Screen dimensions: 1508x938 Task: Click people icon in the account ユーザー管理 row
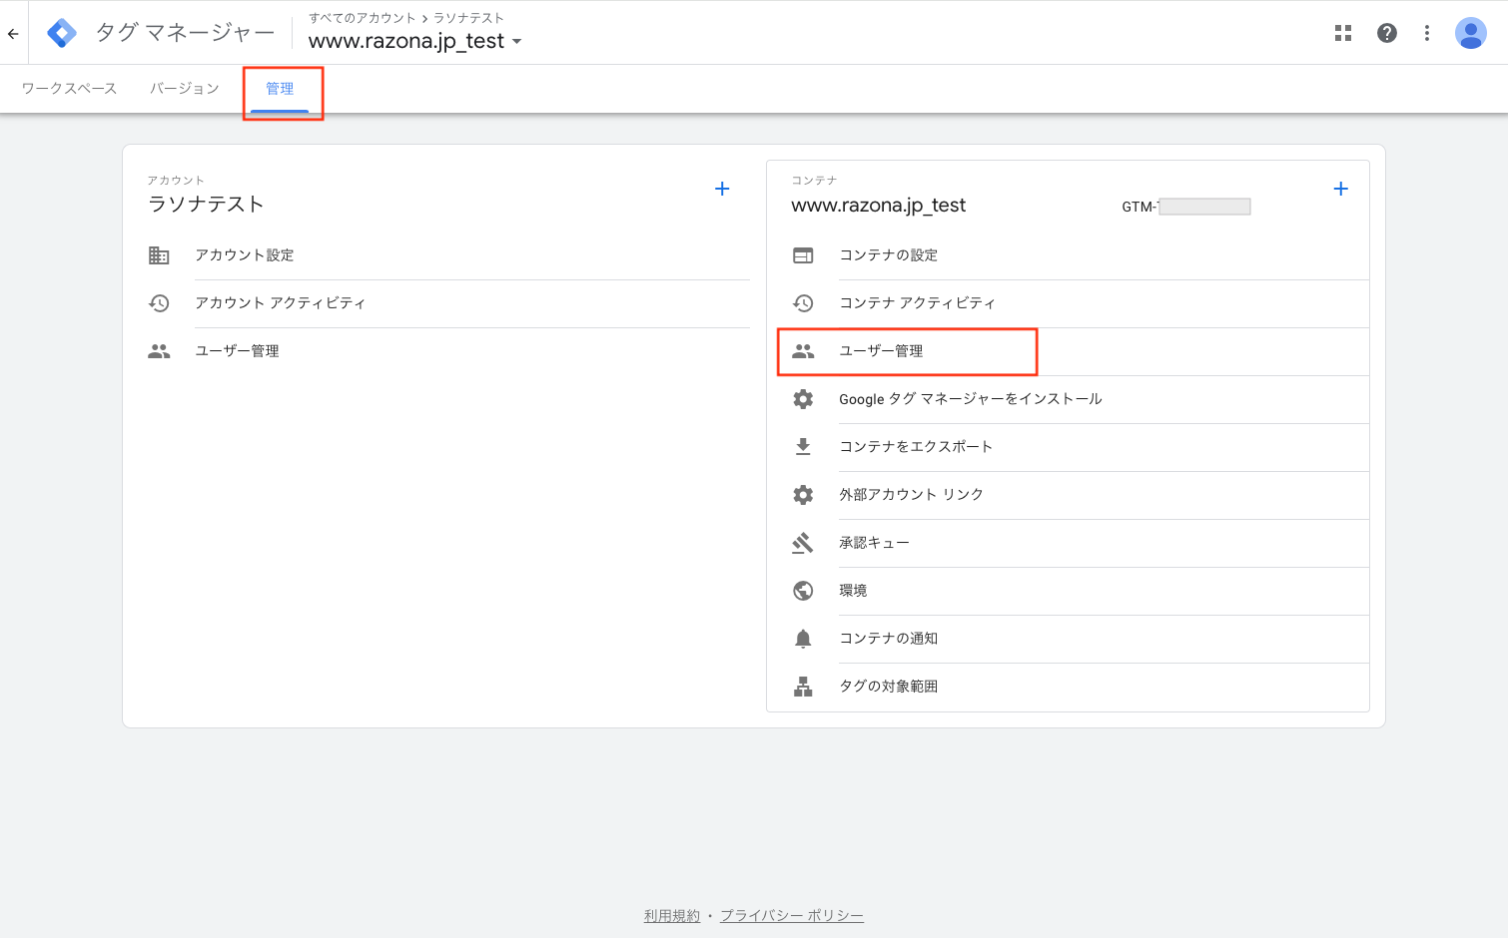159,351
